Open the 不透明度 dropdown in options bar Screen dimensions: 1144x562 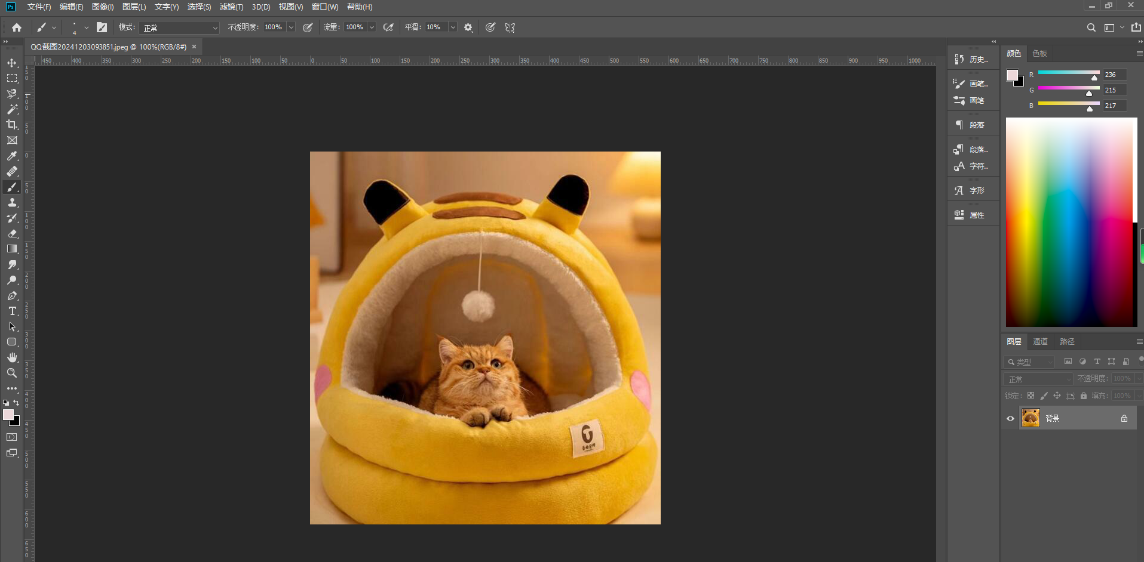[x=291, y=27]
